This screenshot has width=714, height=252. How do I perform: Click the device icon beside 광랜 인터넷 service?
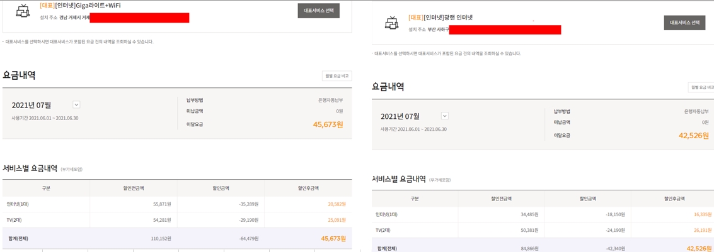point(391,23)
